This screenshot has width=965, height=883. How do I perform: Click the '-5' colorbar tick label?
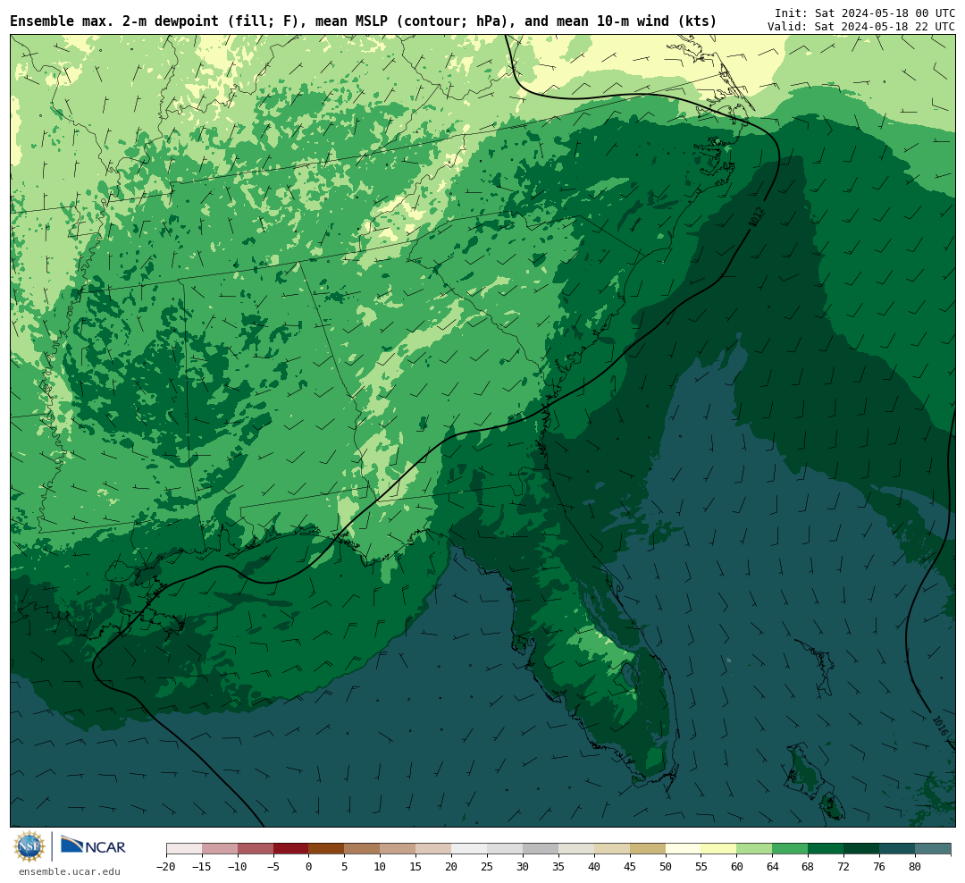[x=273, y=867]
